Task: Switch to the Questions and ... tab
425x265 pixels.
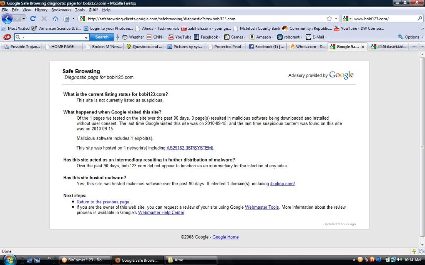Action: pos(144,46)
